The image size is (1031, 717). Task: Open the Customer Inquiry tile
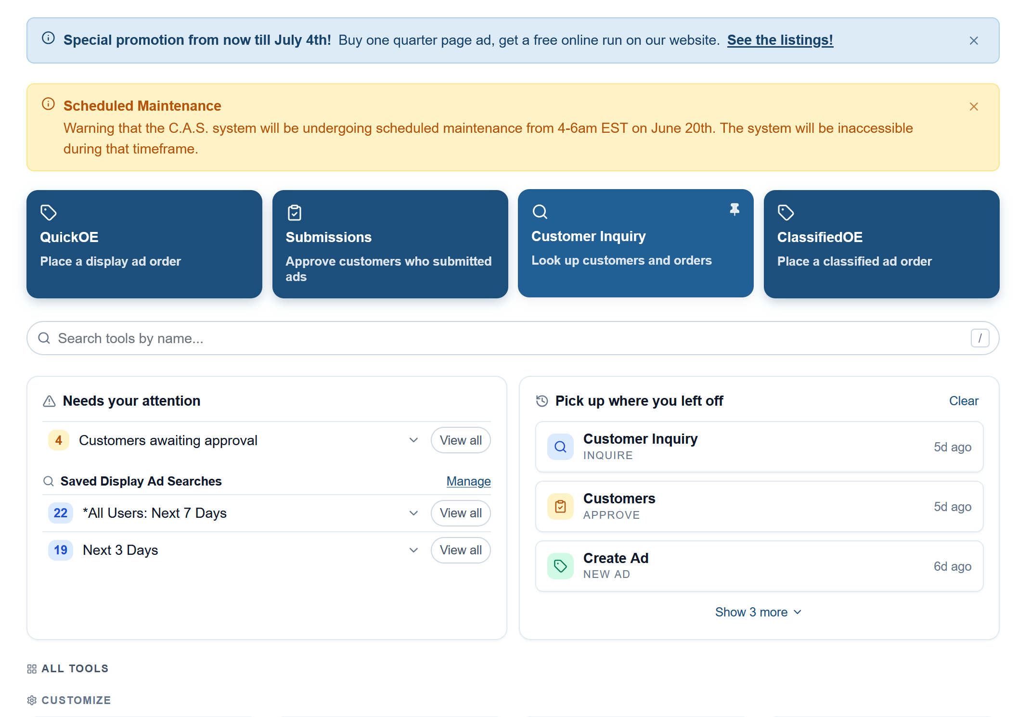(x=635, y=243)
